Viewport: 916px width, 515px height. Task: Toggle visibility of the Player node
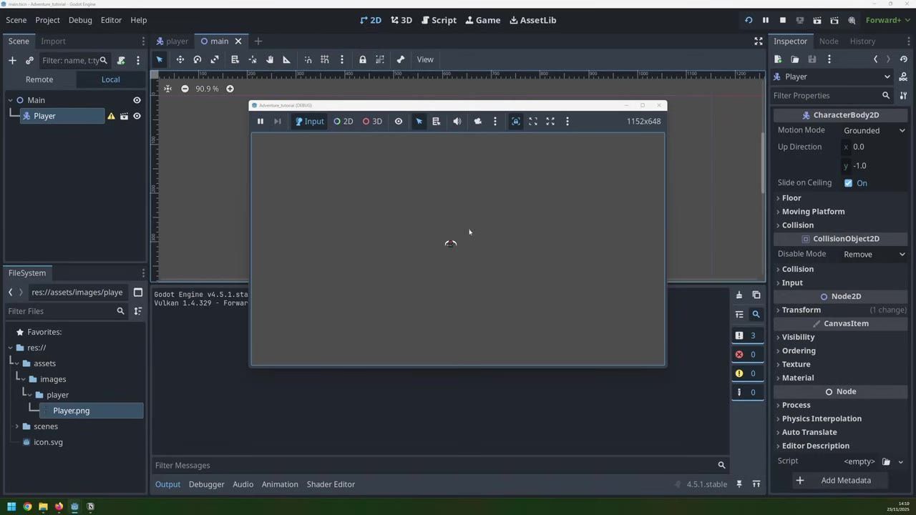point(137,116)
